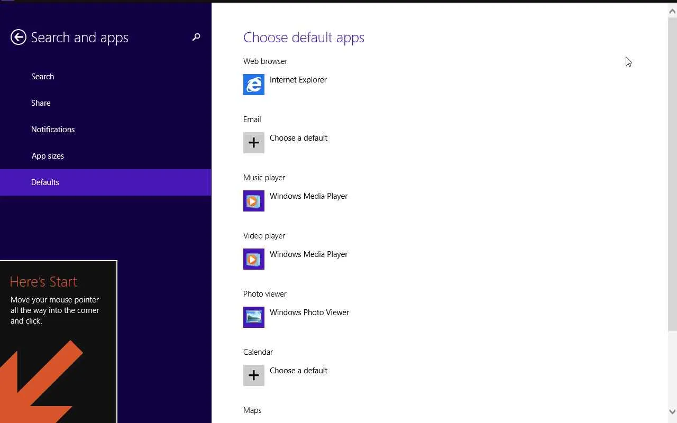
Task: Click the Windows Photo Viewer icon
Action: coord(254,317)
